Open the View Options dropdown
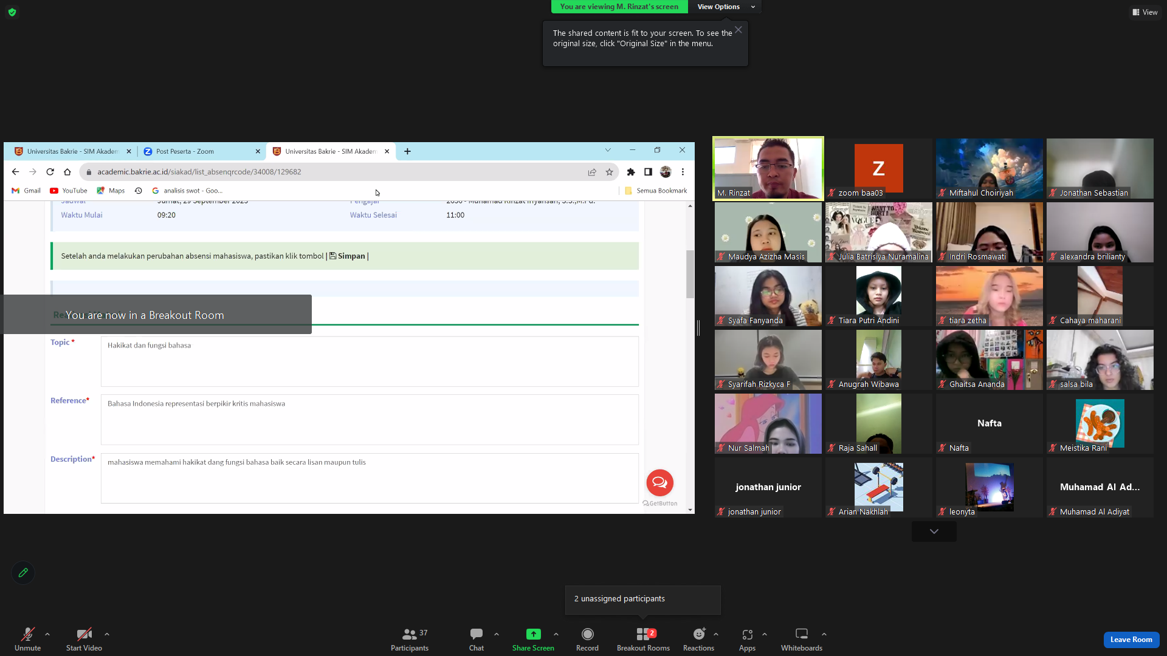Viewport: 1167px width, 656px height. tap(725, 7)
